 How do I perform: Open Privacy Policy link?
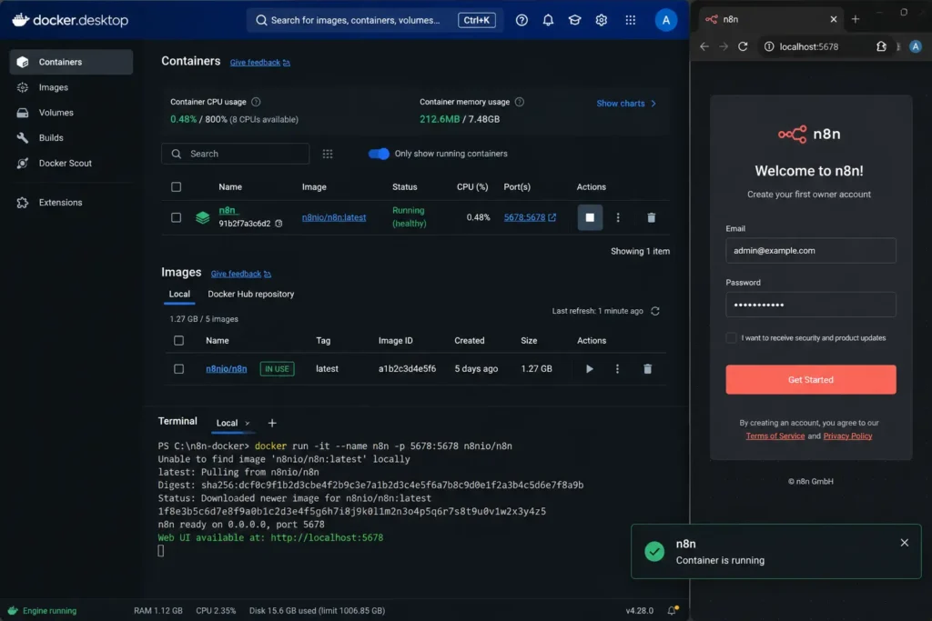tap(847, 436)
